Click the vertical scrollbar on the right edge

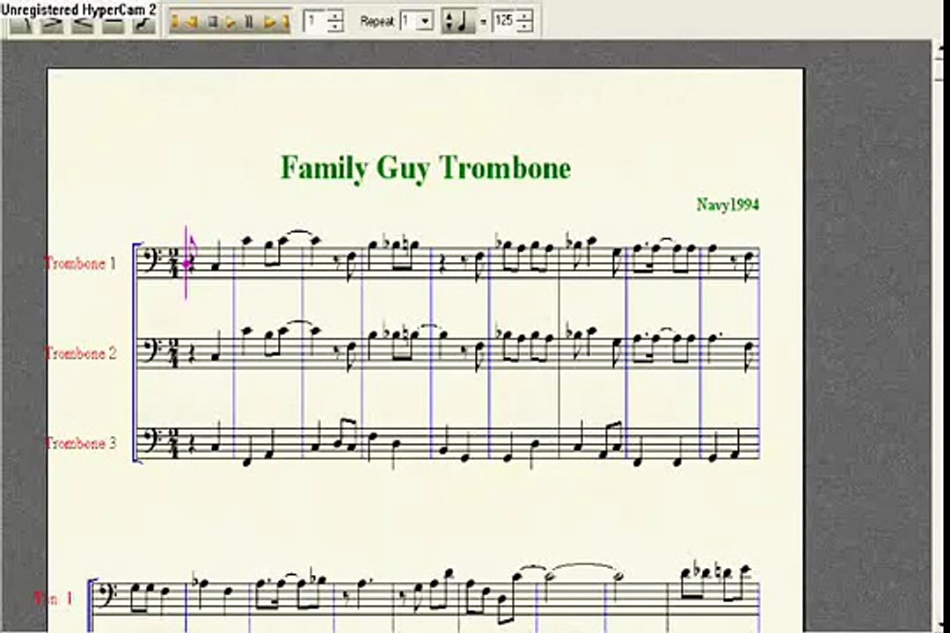[x=939, y=336]
